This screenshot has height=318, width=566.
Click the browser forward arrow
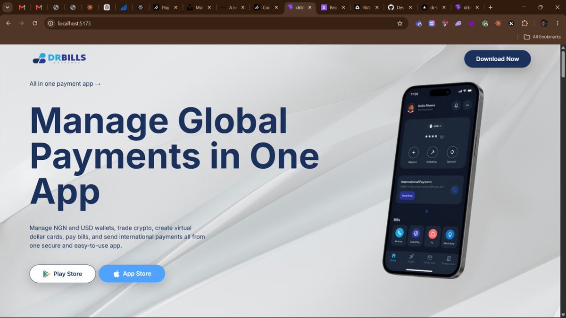[21, 23]
